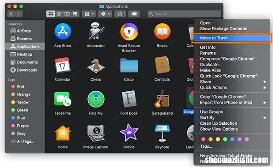Open Applications in the sidebar

(x=25, y=46)
